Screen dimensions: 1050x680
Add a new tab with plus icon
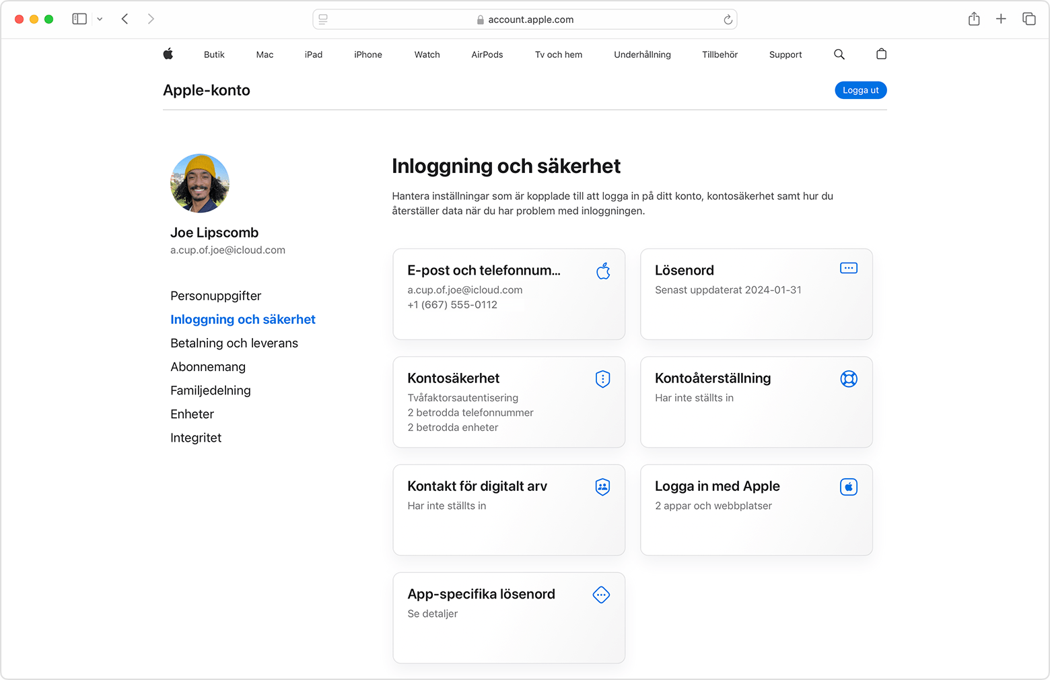coord(1001,19)
